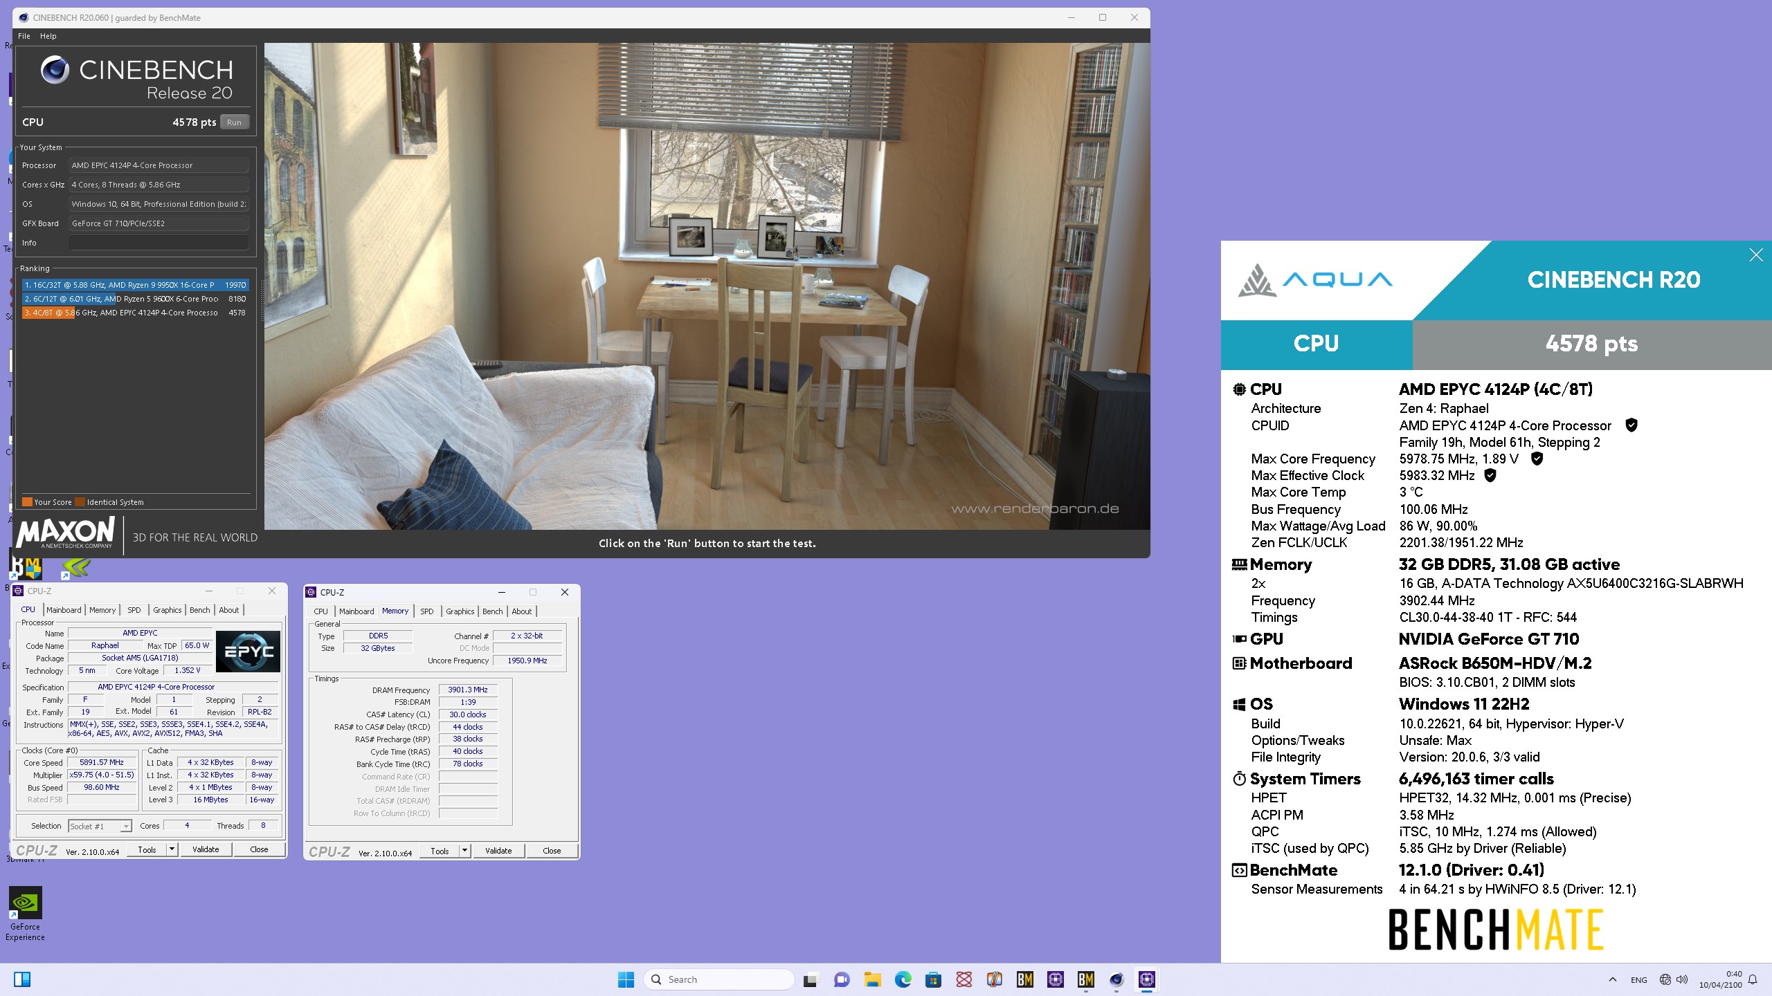The height and width of the screenshot is (996, 1772).
Task: Click the 4578 pts score in BenchMate panel
Action: [x=1591, y=344]
